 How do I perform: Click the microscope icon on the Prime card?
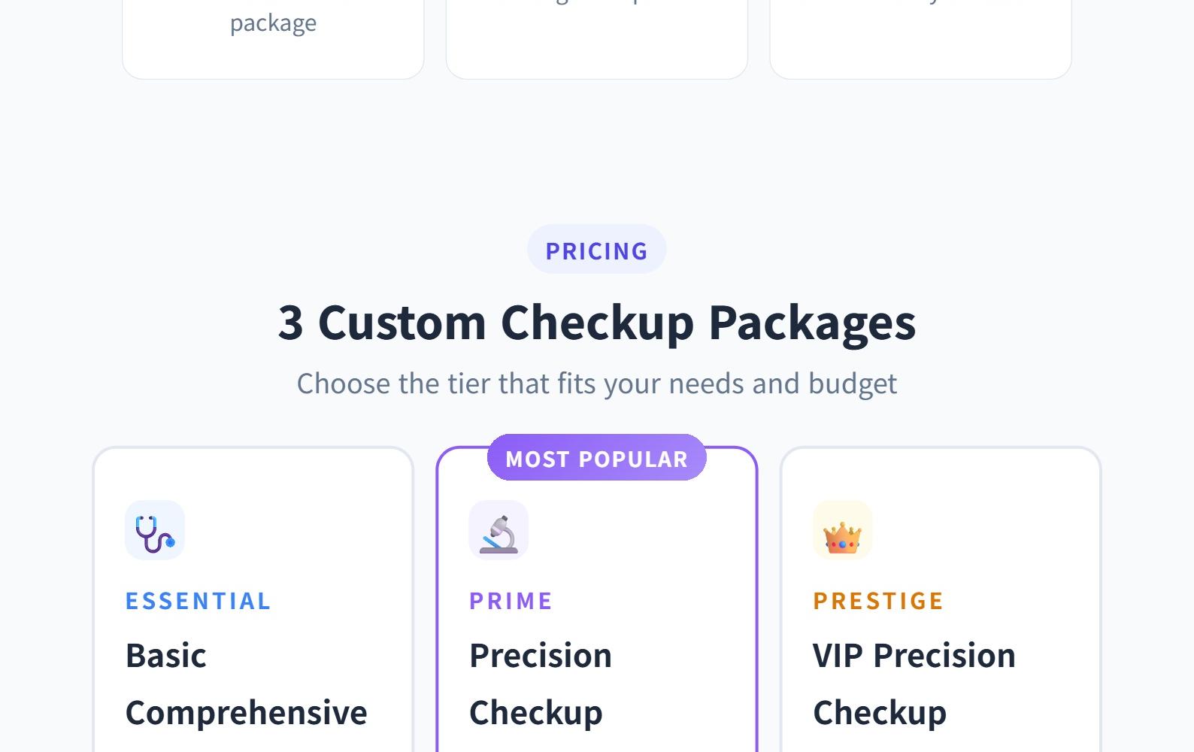tap(499, 530)
